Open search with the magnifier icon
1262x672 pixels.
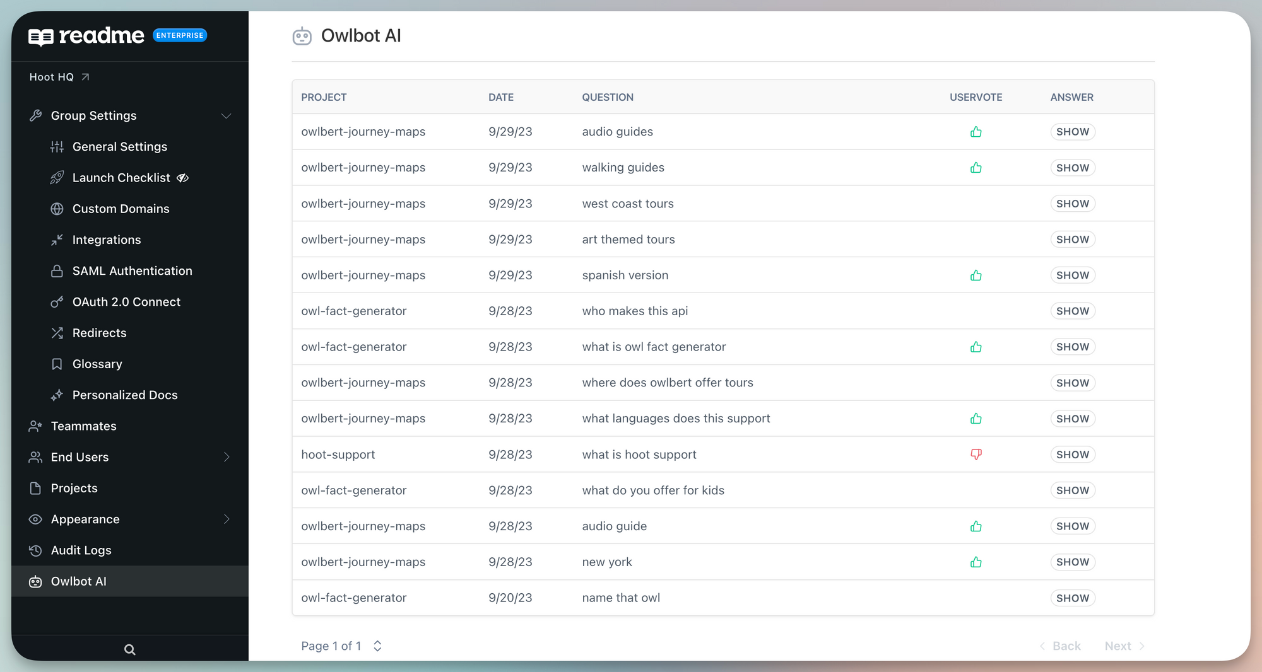tap(129, 649)
